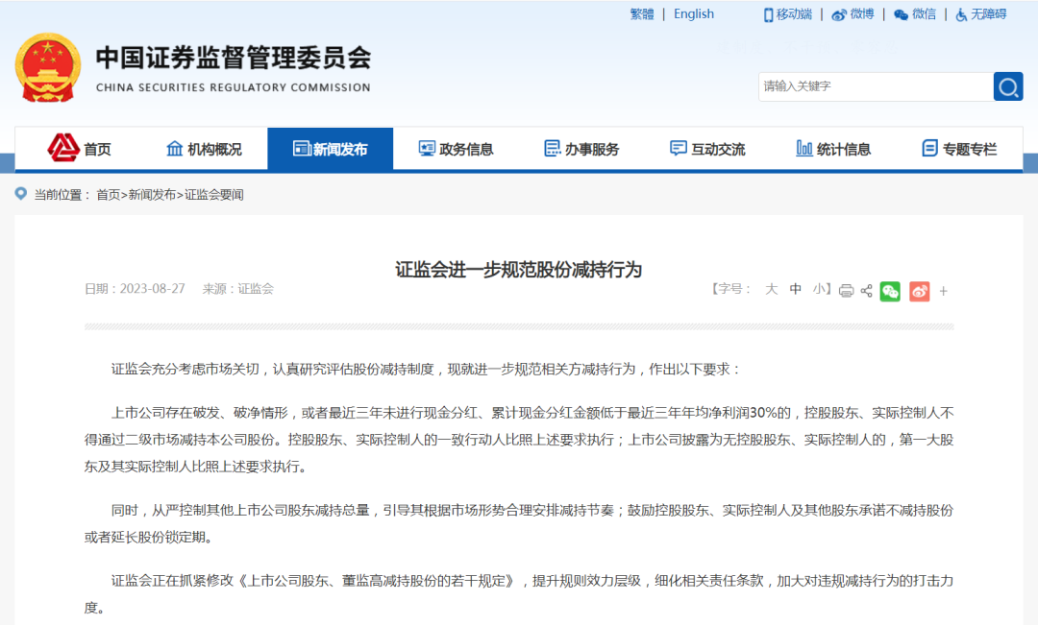
Task: Expand the 统计信息 navigation menu
Action: click(833, 149)
